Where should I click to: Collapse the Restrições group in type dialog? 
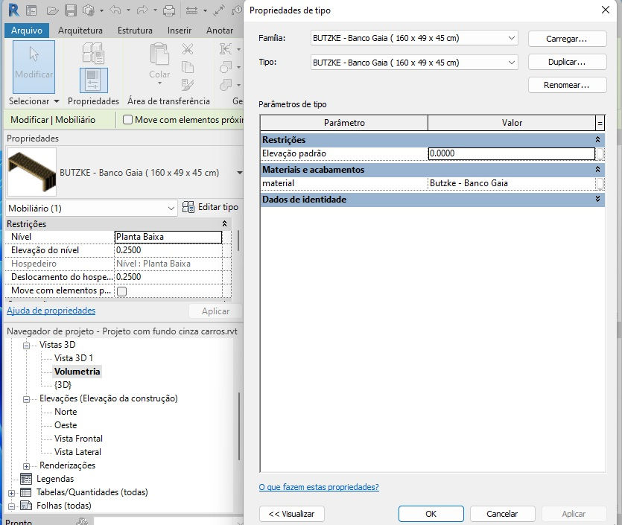(x=597, y=139)
